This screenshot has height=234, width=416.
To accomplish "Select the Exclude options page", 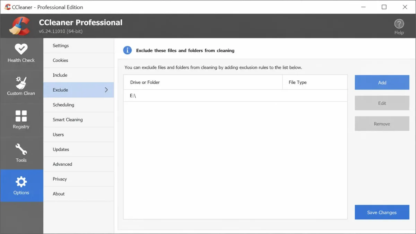I will click(x=79, y=90).
